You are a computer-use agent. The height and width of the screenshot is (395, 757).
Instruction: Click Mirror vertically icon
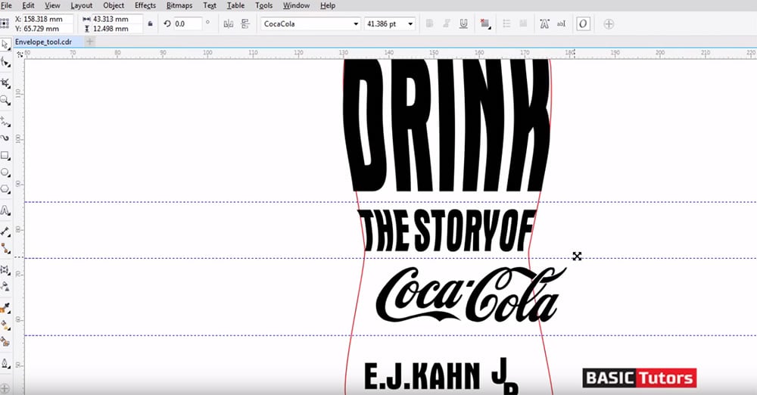point(245,23)
